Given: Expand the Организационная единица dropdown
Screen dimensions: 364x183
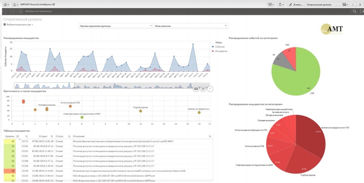Looking at the screenshot, I should [116, 26].
